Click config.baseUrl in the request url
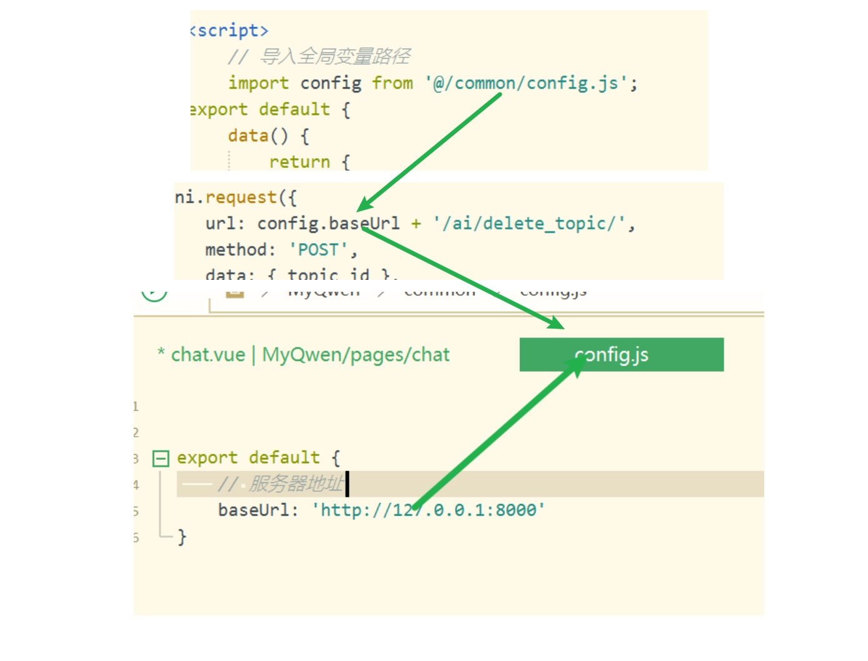This screenshot has height=661, width=868. tap(328, 224)
